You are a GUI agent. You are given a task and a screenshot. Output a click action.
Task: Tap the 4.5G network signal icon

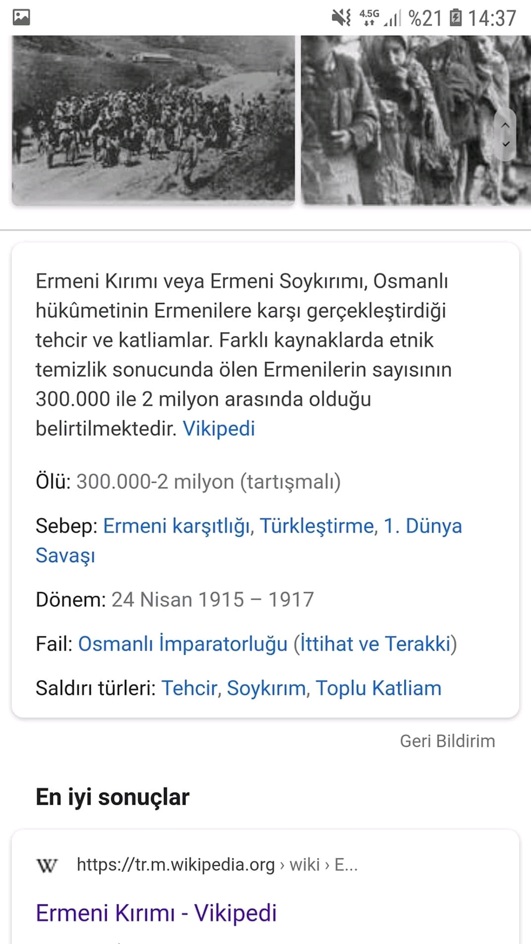(369, 17)
